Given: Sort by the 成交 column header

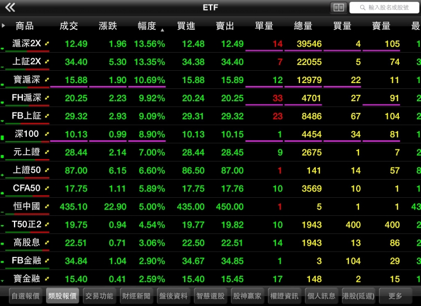Looking at the screenshot, I should pos(69,26).
